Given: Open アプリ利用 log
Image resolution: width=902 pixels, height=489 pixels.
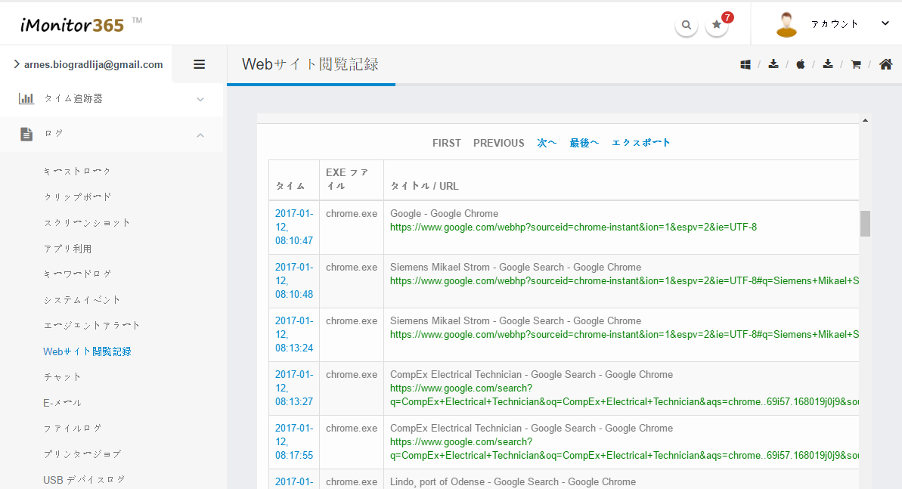Looking at the screenshot, I should [x=68, y=249].
